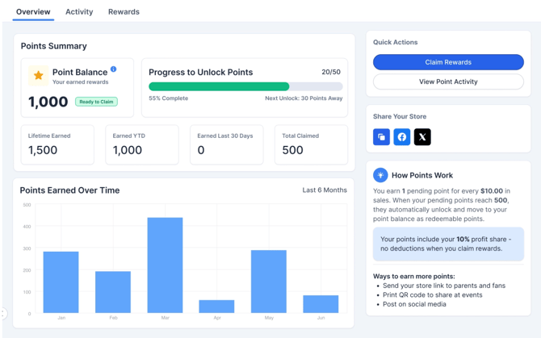Click the green Progress to Unlock bar

pos(219,86)
